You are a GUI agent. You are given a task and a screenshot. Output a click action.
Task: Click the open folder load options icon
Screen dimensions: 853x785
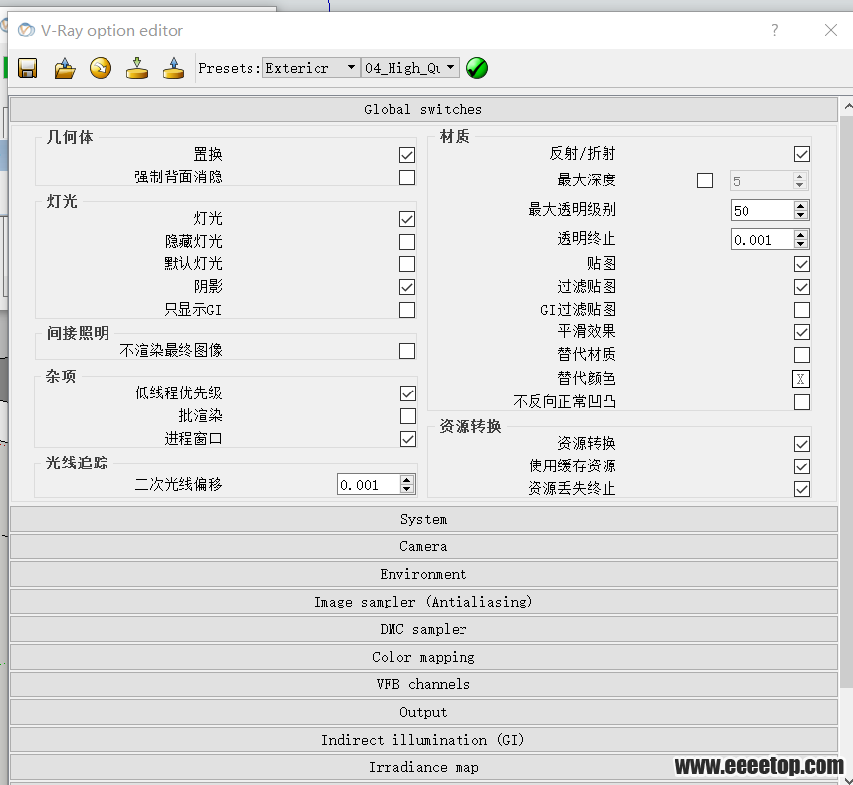tap(65, 69)
